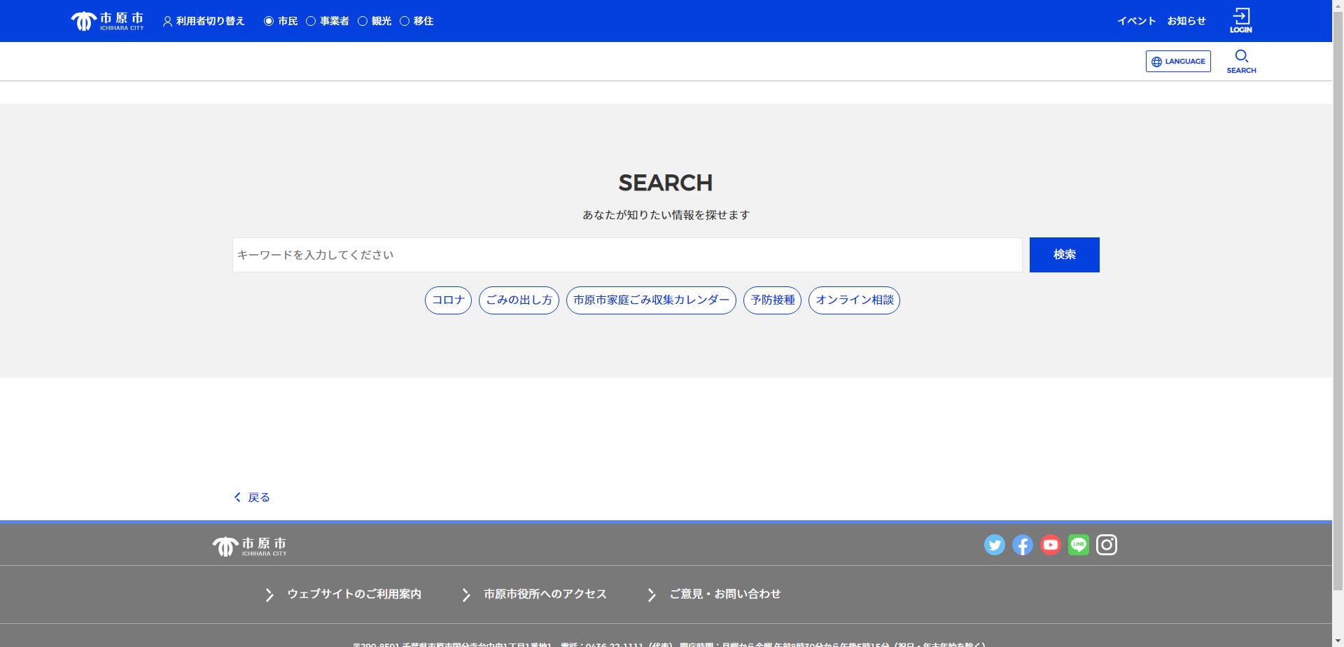Click the 戻る back link
Image resolution: width=1344 pixels, height=647 pixels.
click(x=252, y=497)
